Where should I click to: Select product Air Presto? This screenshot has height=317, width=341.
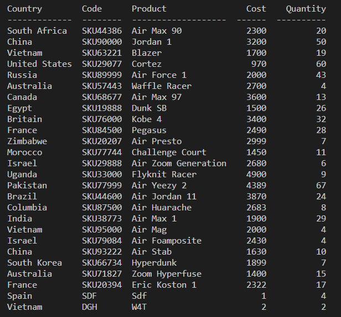click(157, 141)
